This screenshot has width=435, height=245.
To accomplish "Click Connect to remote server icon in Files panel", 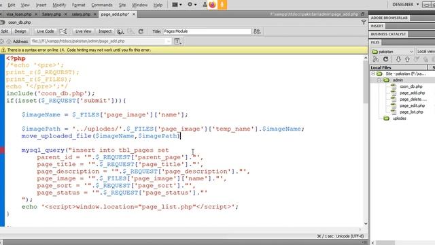I will pyautogui.click(x=376, y=59).
